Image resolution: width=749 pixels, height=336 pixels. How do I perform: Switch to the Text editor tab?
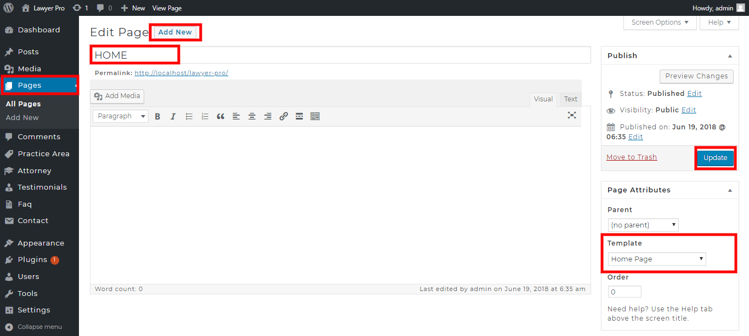(571, 99)
